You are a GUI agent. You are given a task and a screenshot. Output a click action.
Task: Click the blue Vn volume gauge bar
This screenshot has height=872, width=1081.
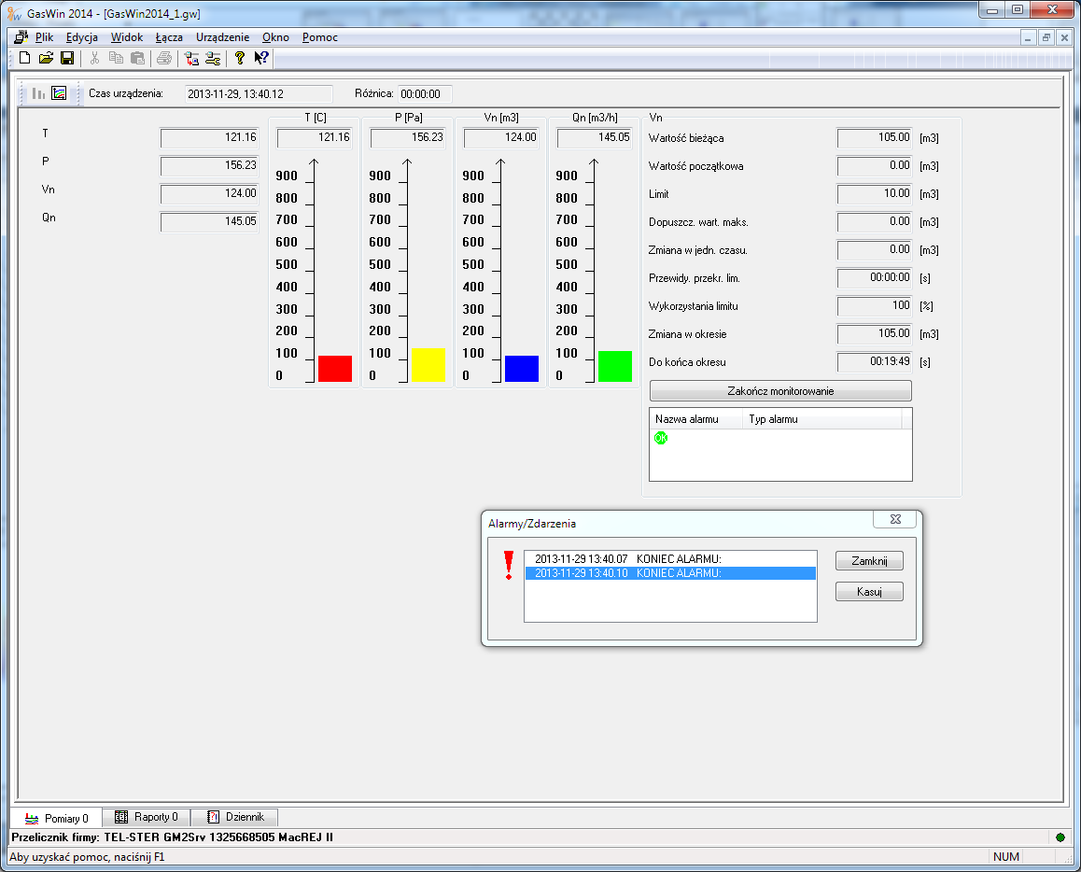click(x=522, y=369)
